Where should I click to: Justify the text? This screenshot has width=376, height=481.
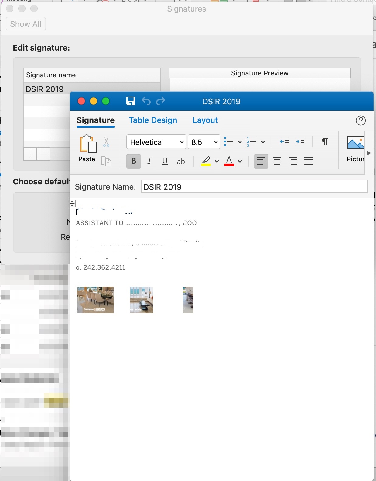pos(309,161)
